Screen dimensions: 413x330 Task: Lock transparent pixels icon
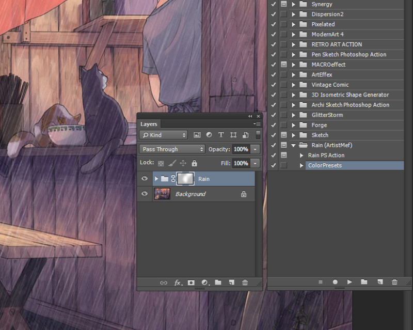coord(161,163)
